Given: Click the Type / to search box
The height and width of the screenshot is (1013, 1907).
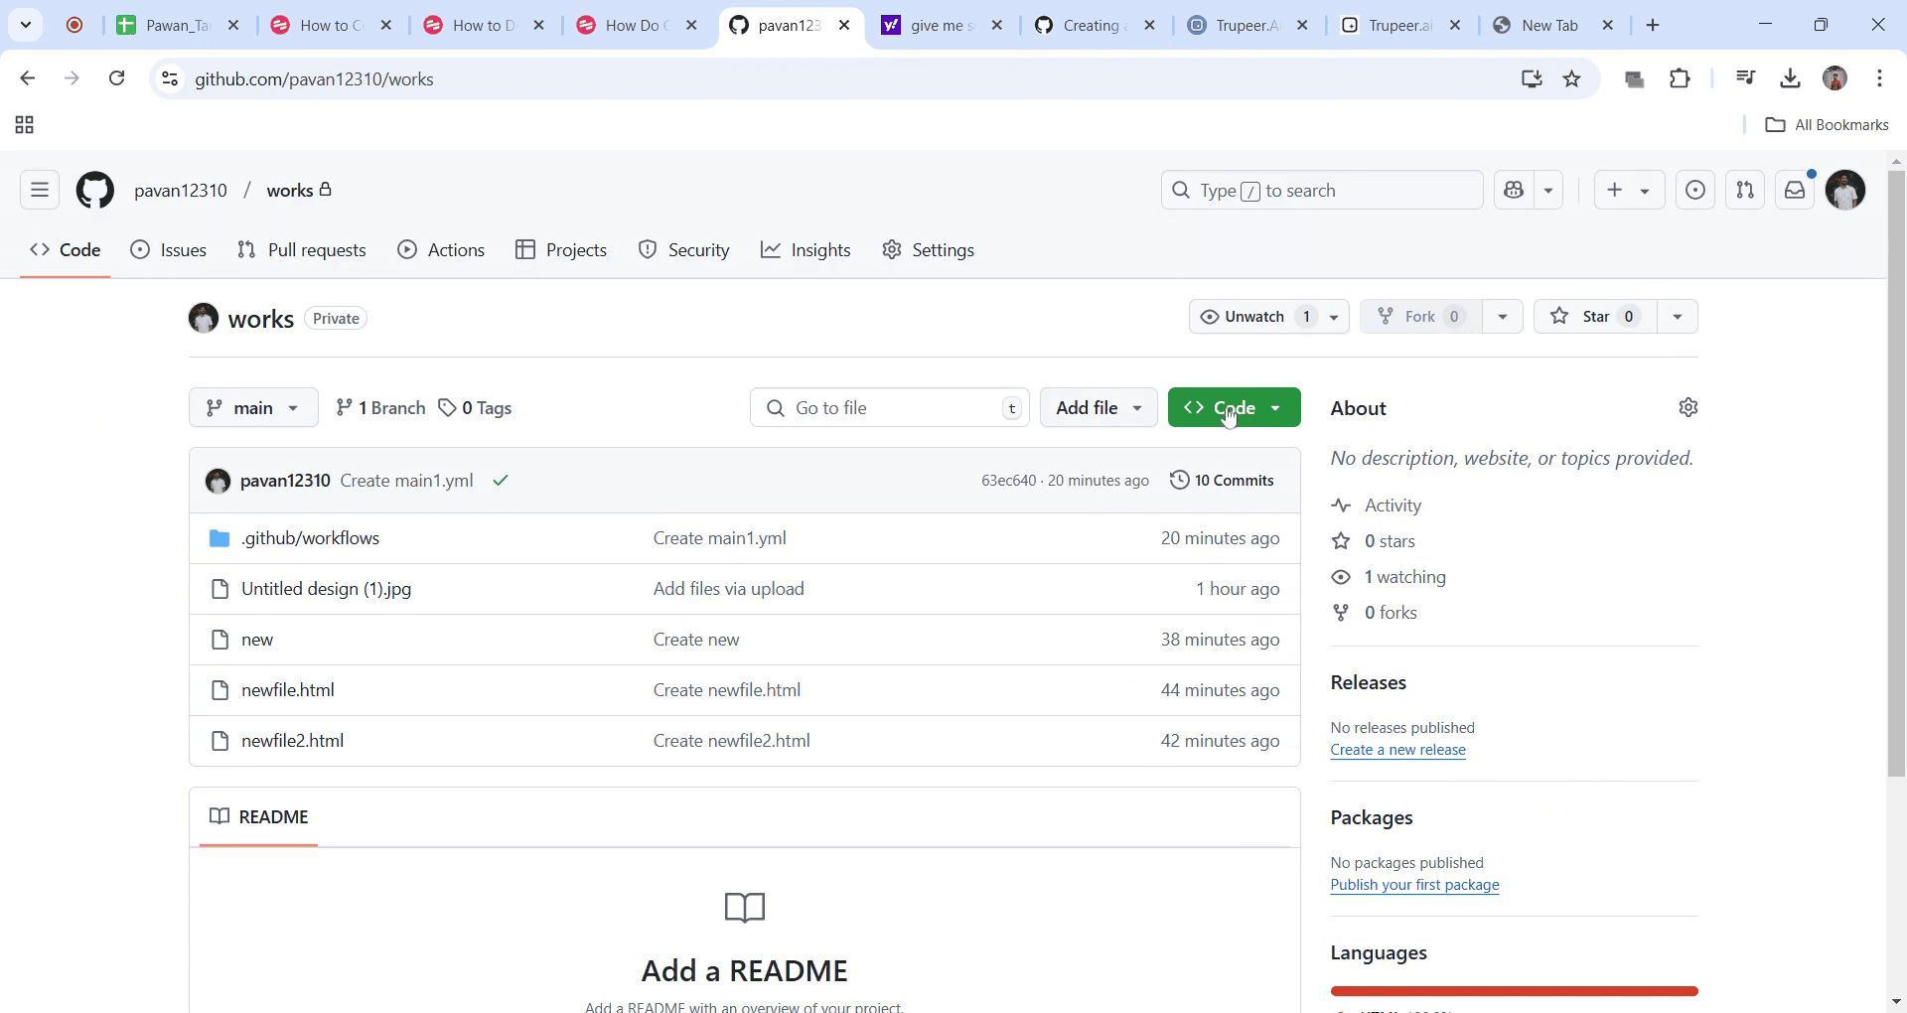Looking at the screenshot, I should (1322, 190).
